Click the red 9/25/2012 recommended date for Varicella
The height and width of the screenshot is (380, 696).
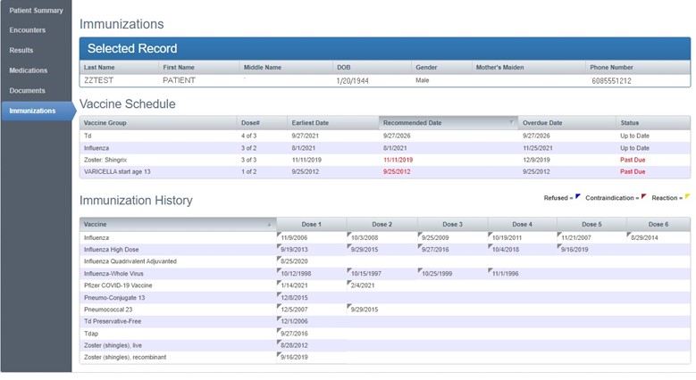[398, 171]
